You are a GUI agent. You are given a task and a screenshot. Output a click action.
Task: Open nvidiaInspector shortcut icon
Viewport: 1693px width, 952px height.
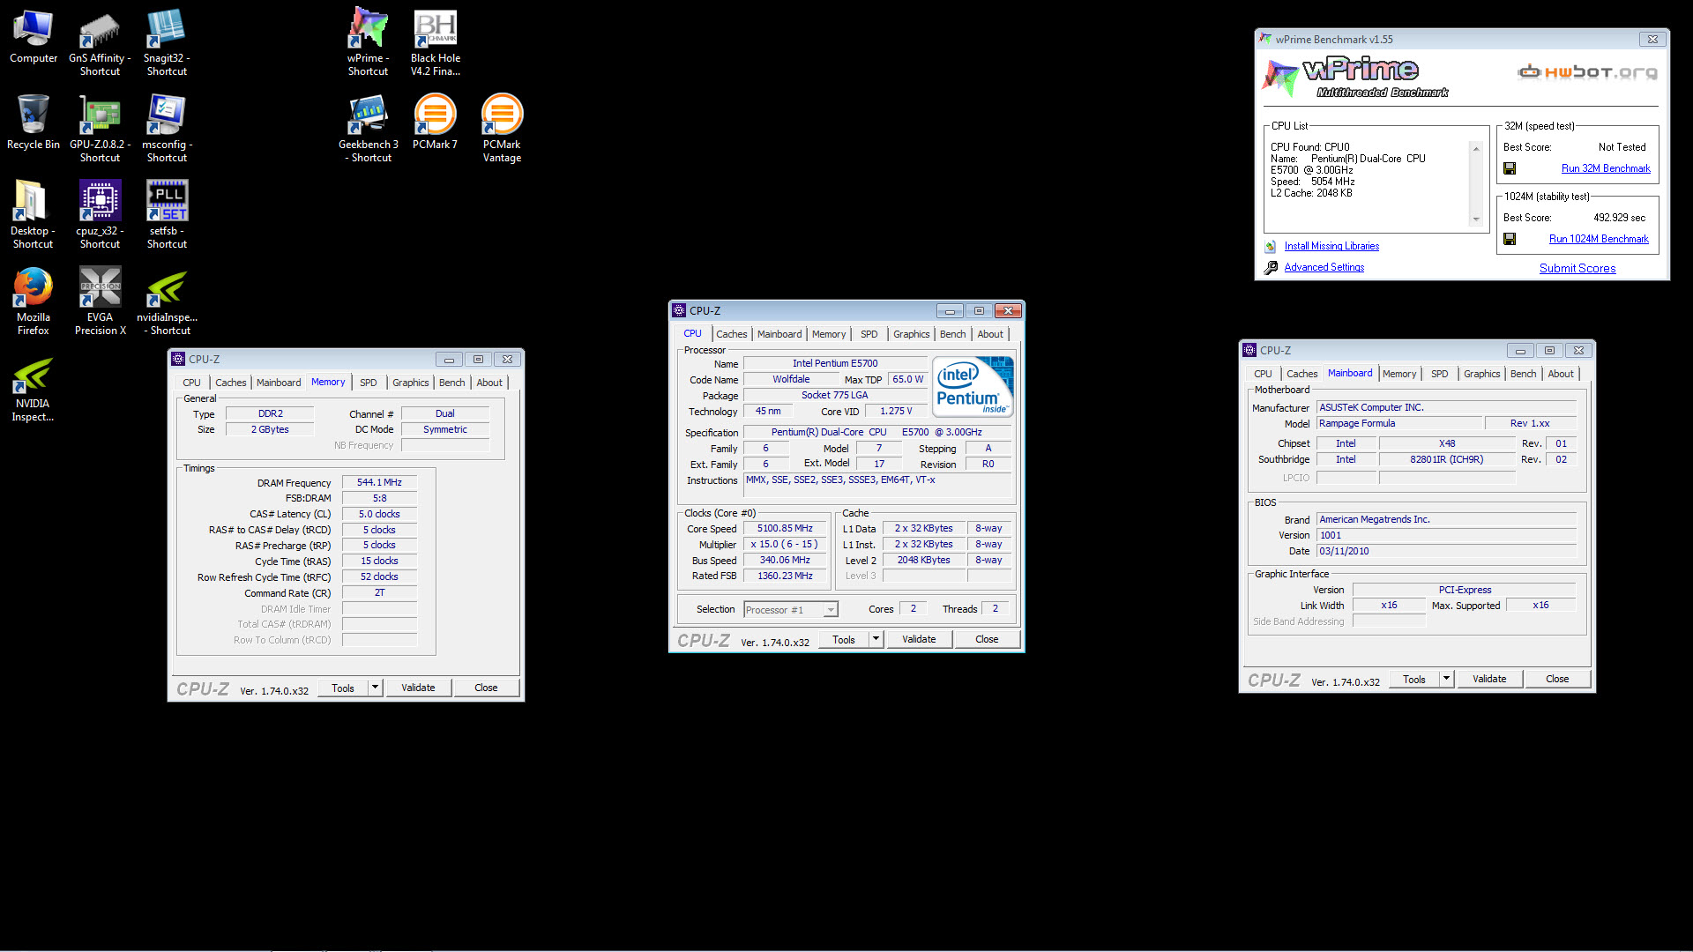167,301
